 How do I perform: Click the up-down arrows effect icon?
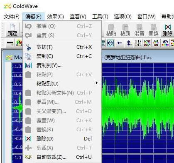[x=129, y=43]
